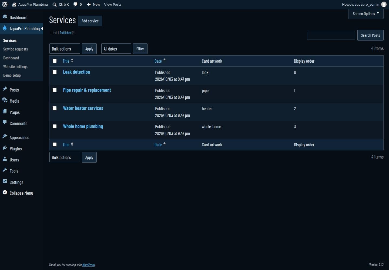Click the Plugins plug icon
389x270 pixels.
click(5, 148)
